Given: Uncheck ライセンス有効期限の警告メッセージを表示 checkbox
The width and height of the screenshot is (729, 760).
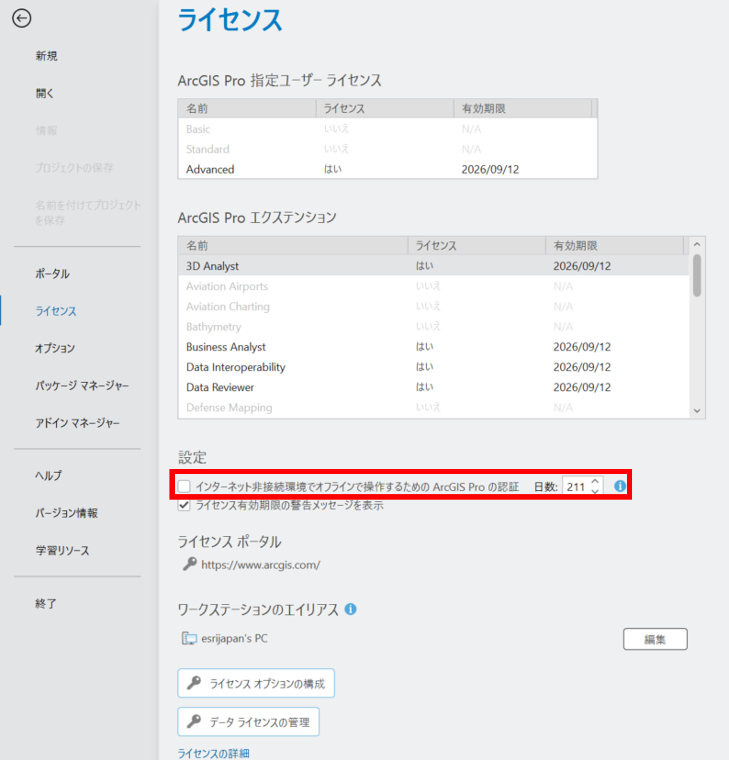Looking at the screenshot, I should 184,505.
